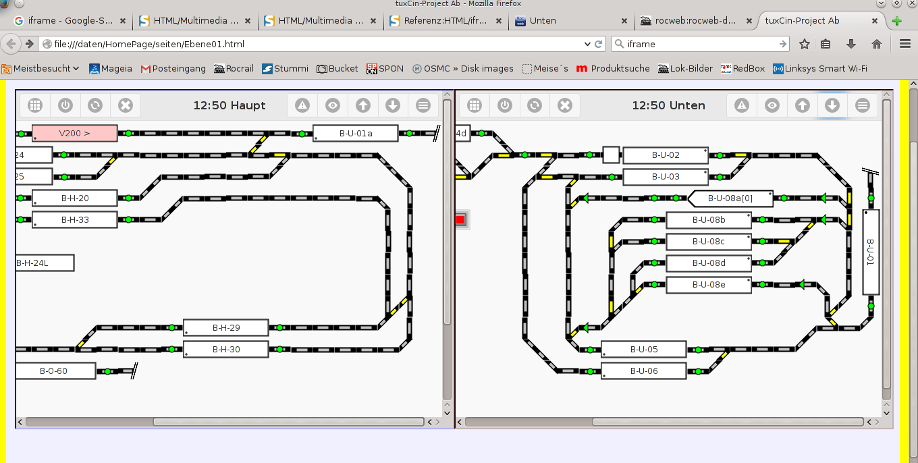Screen dimensions: 918x463
Task: Click the X icon in the Unten toolbar
Action: pos(565,105)
